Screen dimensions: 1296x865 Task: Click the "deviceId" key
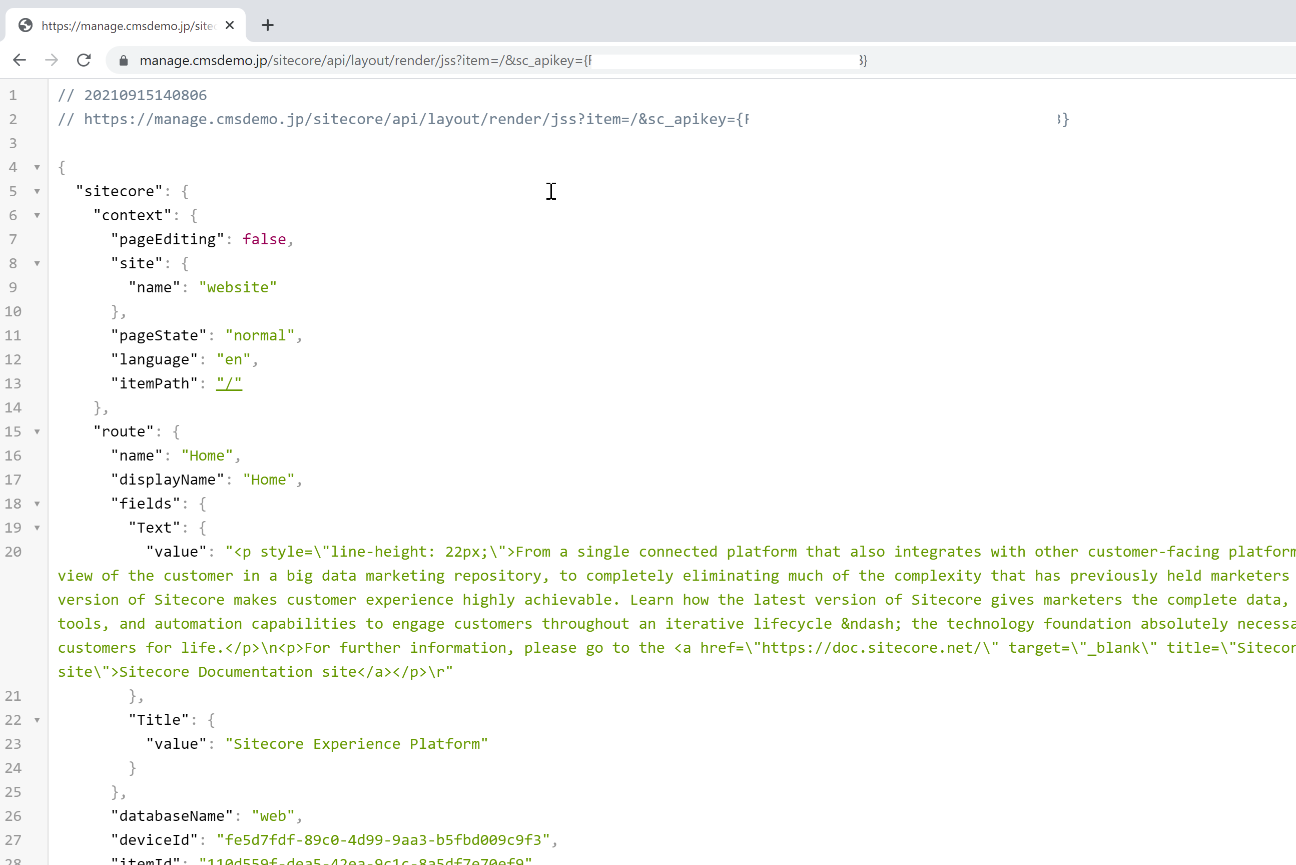click(x=154, y=840)
